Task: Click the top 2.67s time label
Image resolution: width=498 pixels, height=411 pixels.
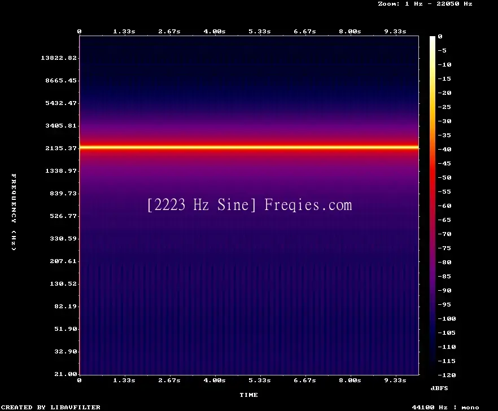Action: click(x=169, y=32)
